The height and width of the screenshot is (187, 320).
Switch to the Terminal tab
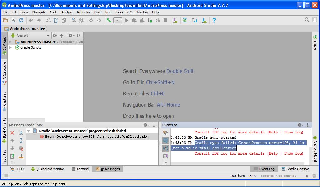point(81,169)
